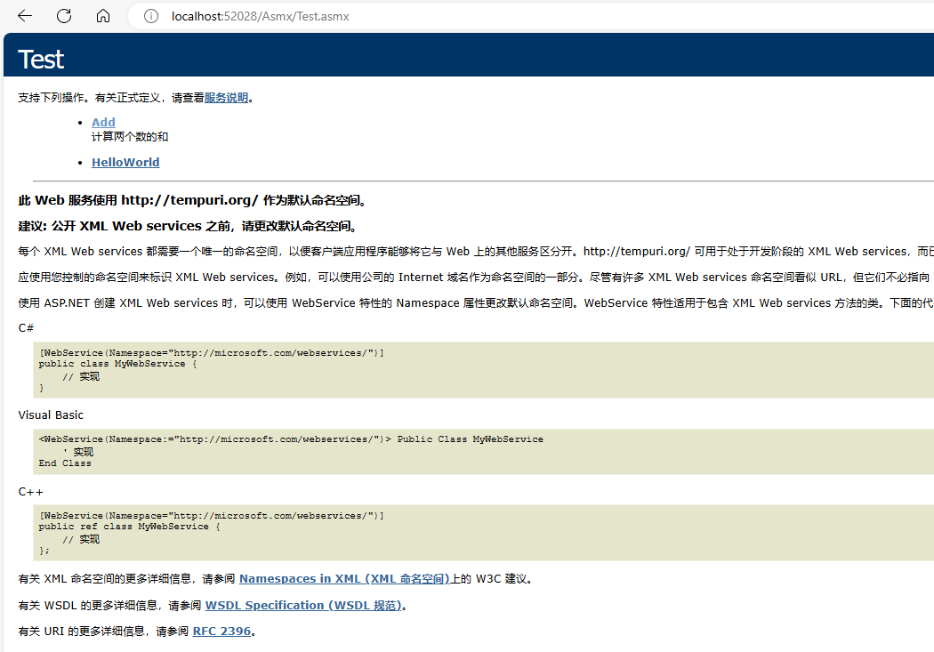The width and height of the screenshot is (934, 652).
Task: Click 'public class MyWebService {' code line
Action: click(x=118, y=364)
